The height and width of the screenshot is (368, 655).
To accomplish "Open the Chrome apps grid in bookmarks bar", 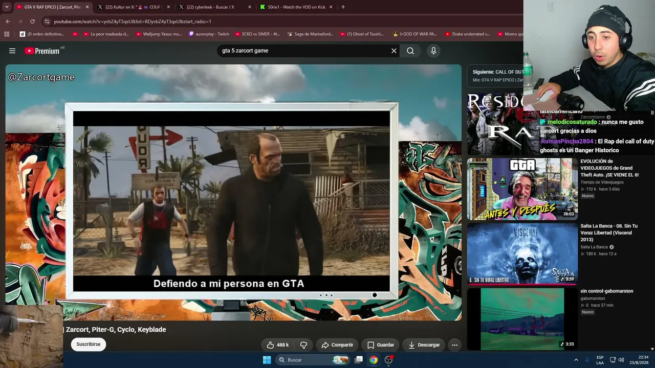I will [7, 34].
